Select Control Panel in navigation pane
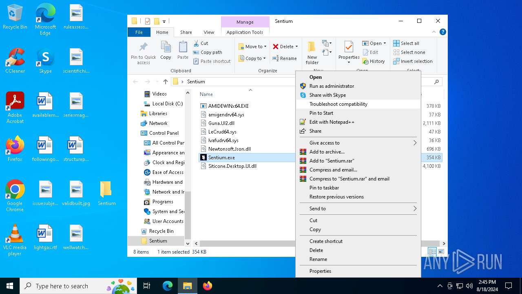 tap(164, 133)
